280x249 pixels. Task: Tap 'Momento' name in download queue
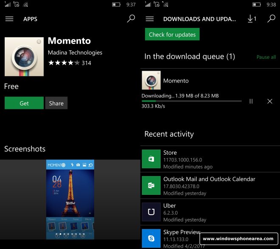[176, 81]
